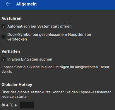115x110 pixels.
Task: Click the Verhalten section heading
Action: pyautogui.click(x=11, y=51)
